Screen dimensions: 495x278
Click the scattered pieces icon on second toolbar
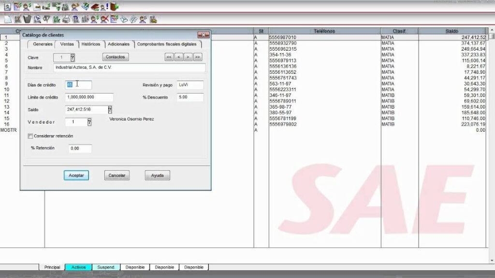(133, 19)
